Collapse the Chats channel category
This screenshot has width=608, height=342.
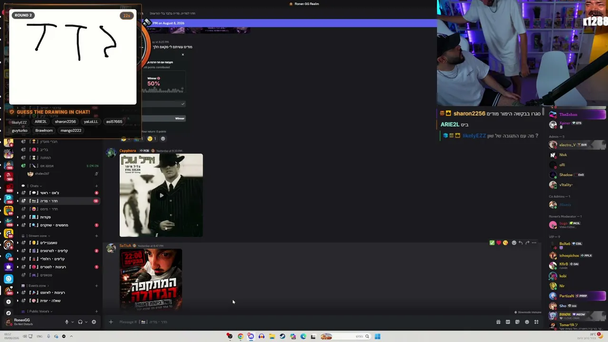pos(34,186)
